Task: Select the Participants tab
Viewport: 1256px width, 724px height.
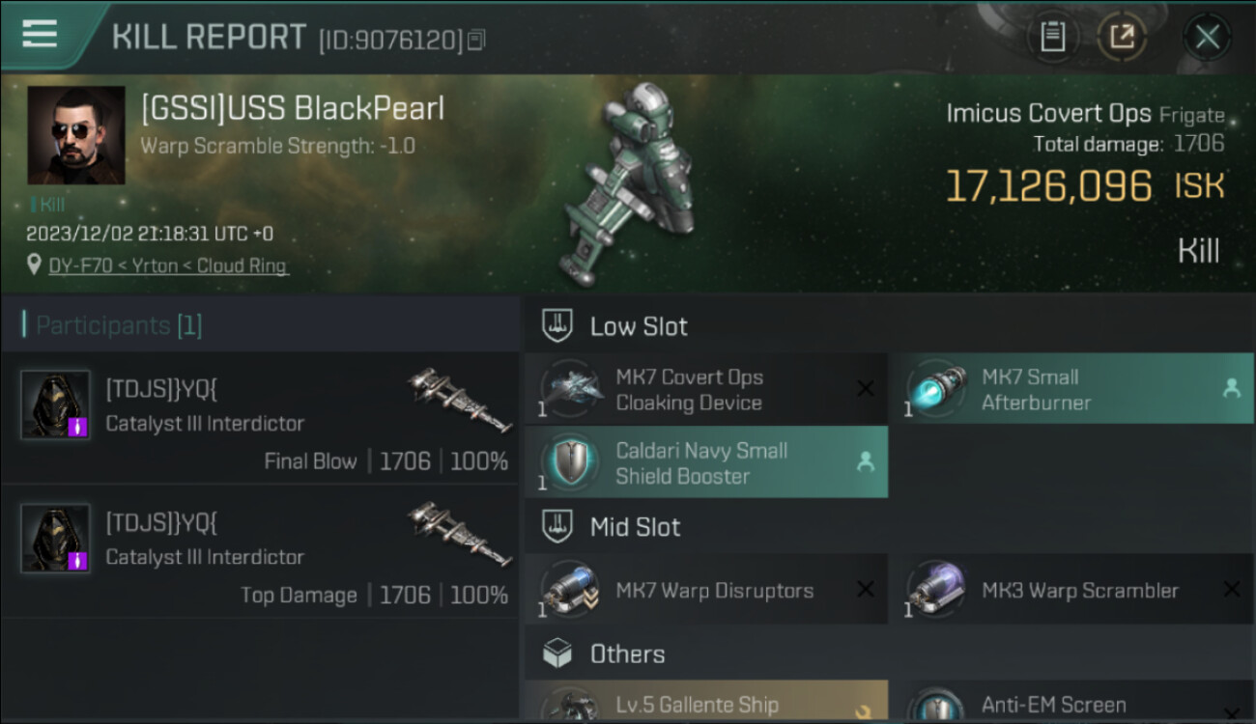Action: 118,325
